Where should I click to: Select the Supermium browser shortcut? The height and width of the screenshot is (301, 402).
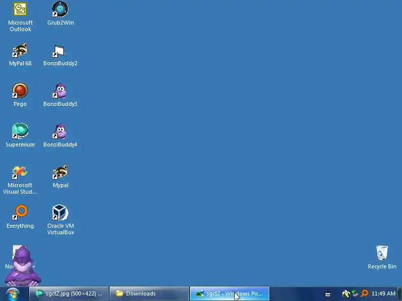click(x=20, y=135)
